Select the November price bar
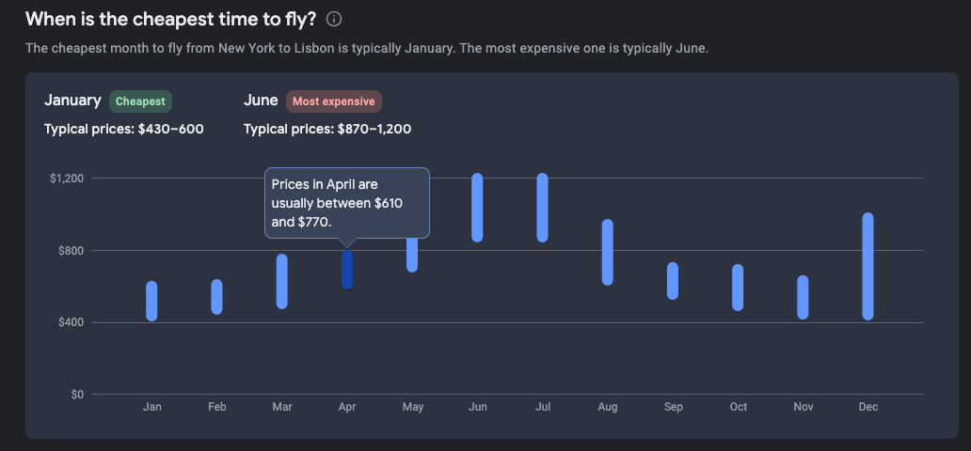This screenshot has width=971, height=451. (x=803, y=297)
